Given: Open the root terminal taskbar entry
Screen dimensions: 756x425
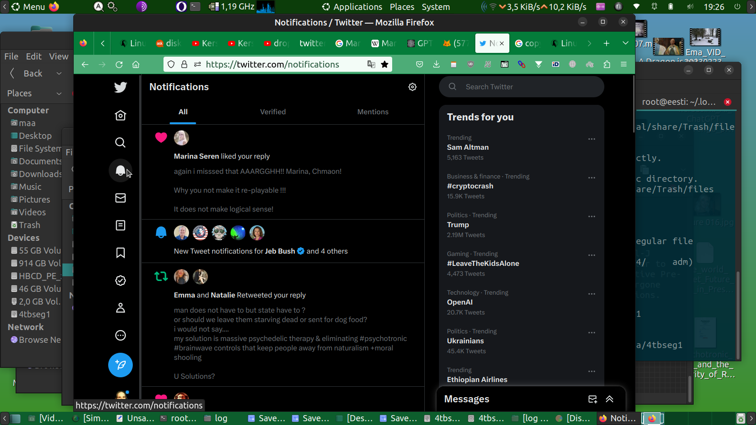Looking at the screenshot, I should point(179,418).
